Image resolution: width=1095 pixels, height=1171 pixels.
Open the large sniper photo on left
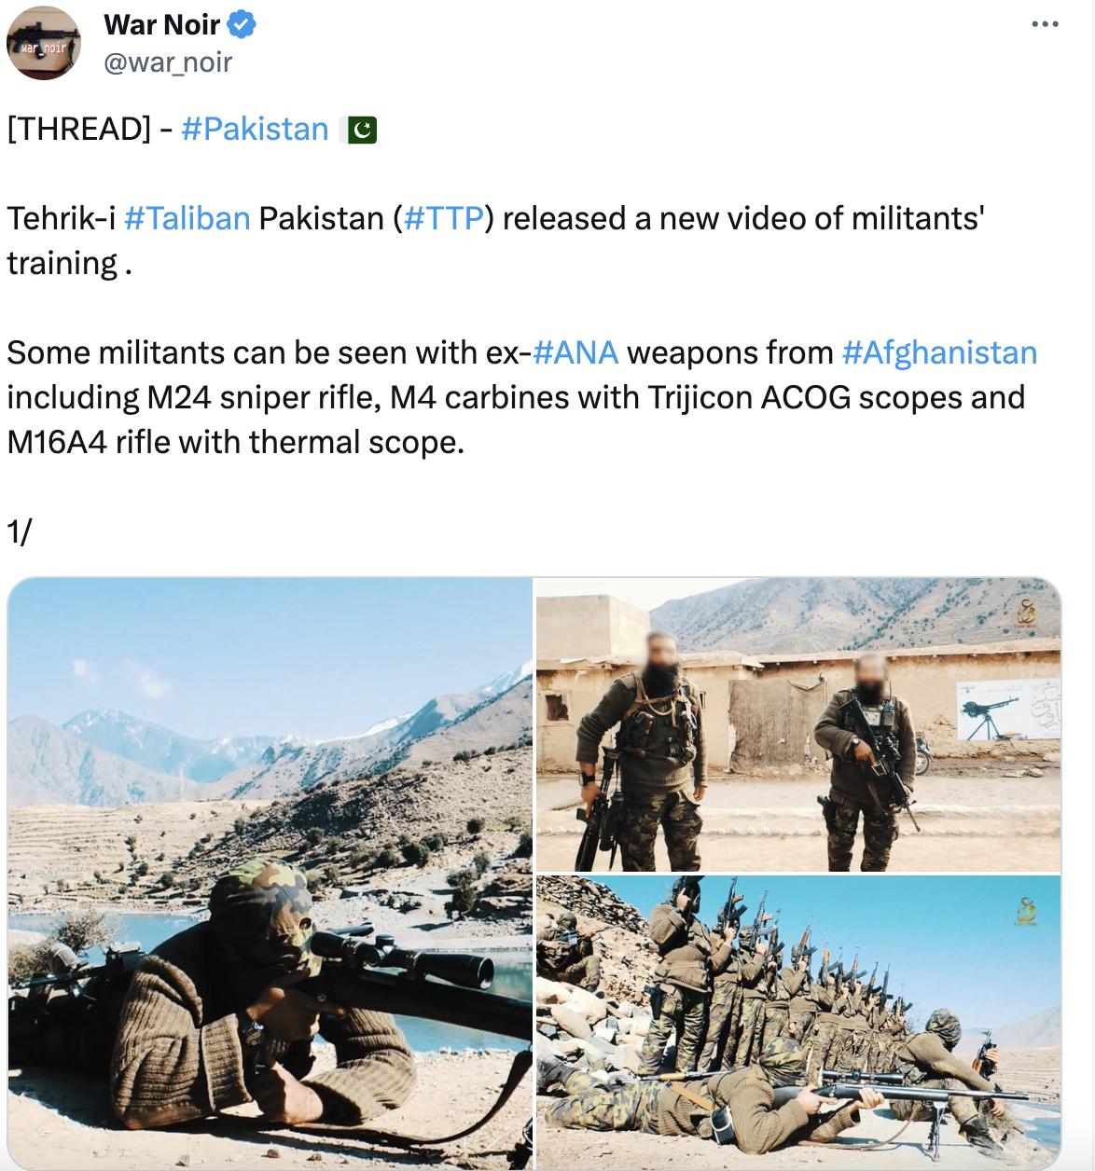tap(270, 874)
